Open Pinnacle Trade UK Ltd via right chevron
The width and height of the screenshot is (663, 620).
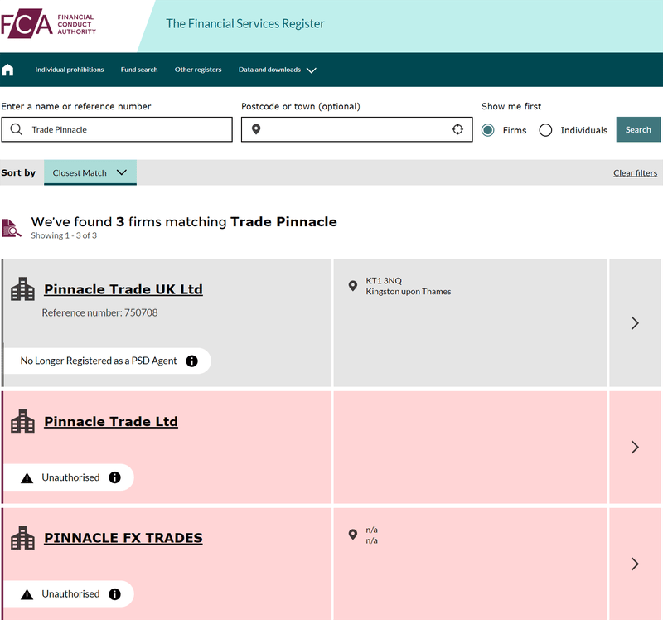(635, 323)
